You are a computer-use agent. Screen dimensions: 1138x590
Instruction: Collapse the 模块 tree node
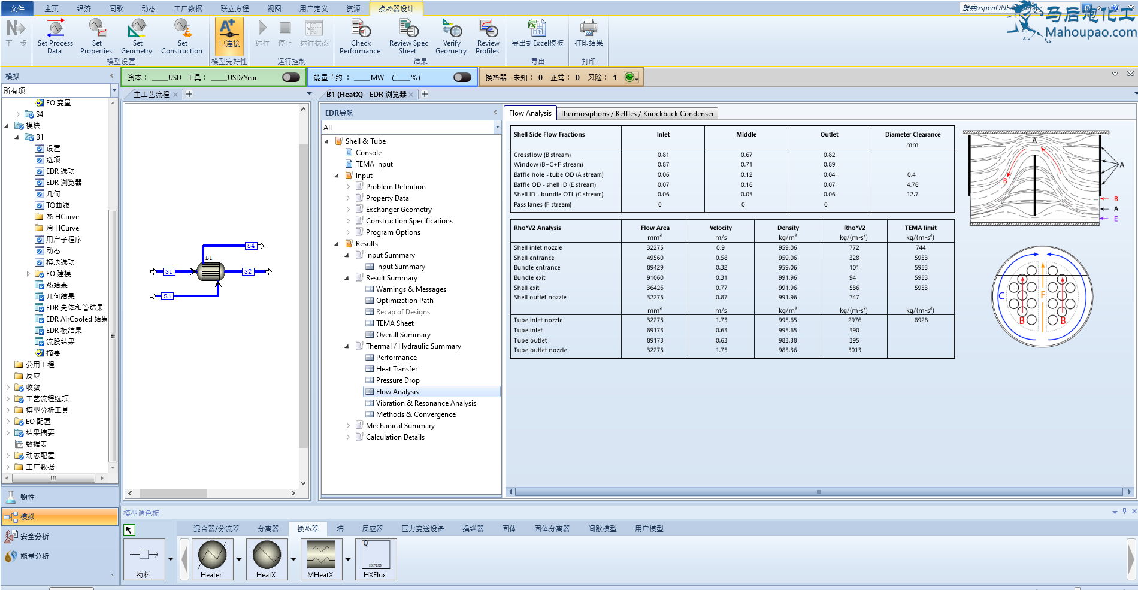click(7, 126)
